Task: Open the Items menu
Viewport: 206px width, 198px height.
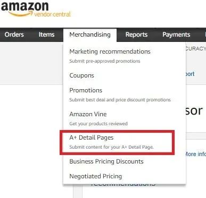Action: pyautogui.click(x=46, y=35)
